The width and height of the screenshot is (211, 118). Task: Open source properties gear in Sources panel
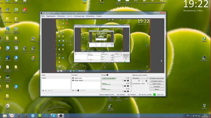(x=78, y=90)
